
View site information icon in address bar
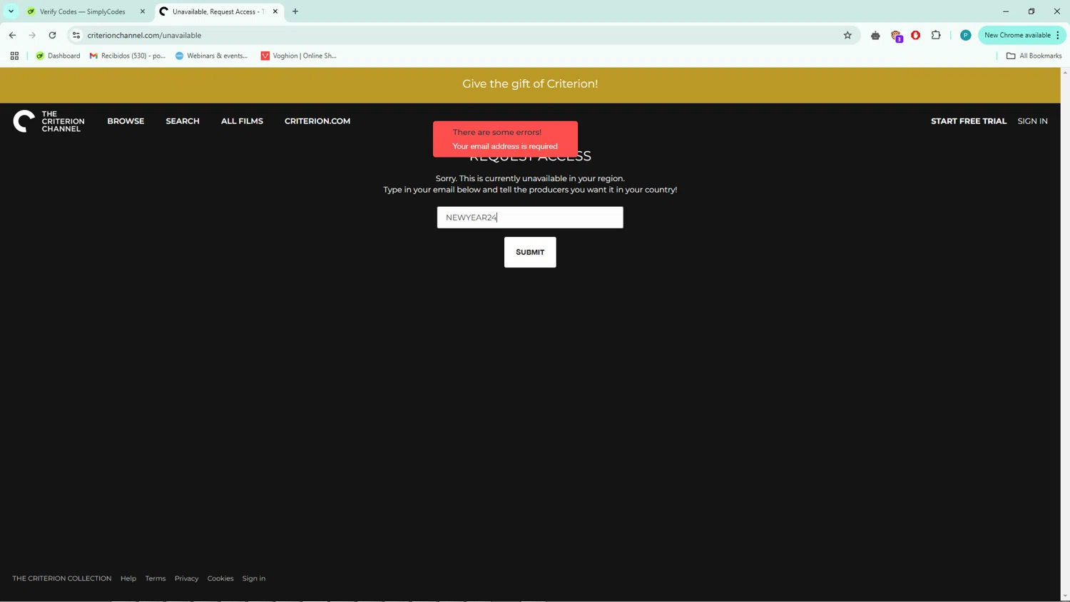coord(76,35)
